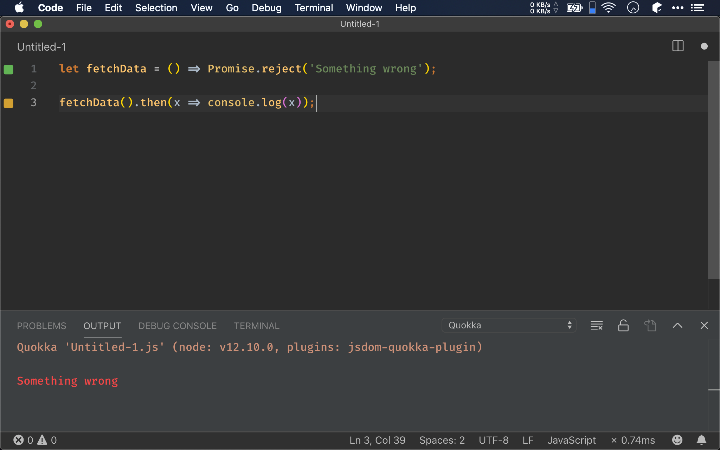Click green Quokka indicator on line 1
Image resolution: width=720 pixels, height=450 pixels.
point(8,70)
